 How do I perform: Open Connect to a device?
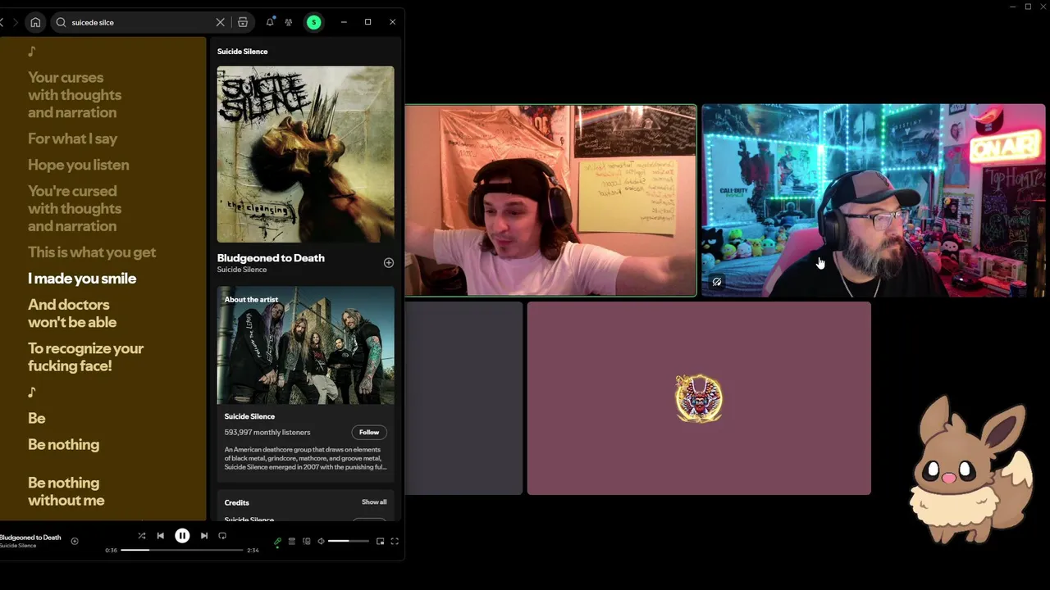(x=307, y=542)
